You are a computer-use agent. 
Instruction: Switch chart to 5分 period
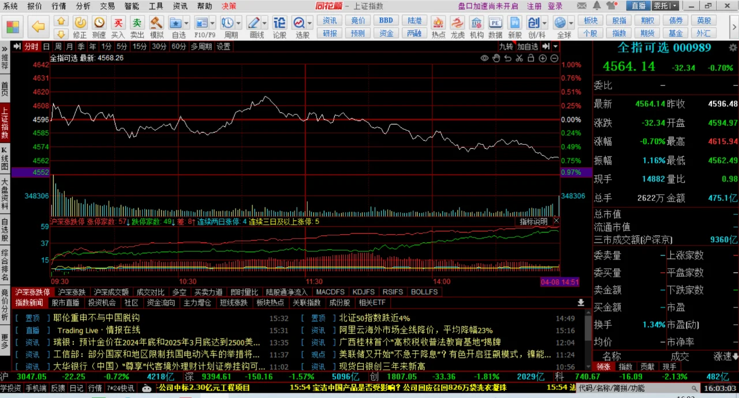coord(122,47)
